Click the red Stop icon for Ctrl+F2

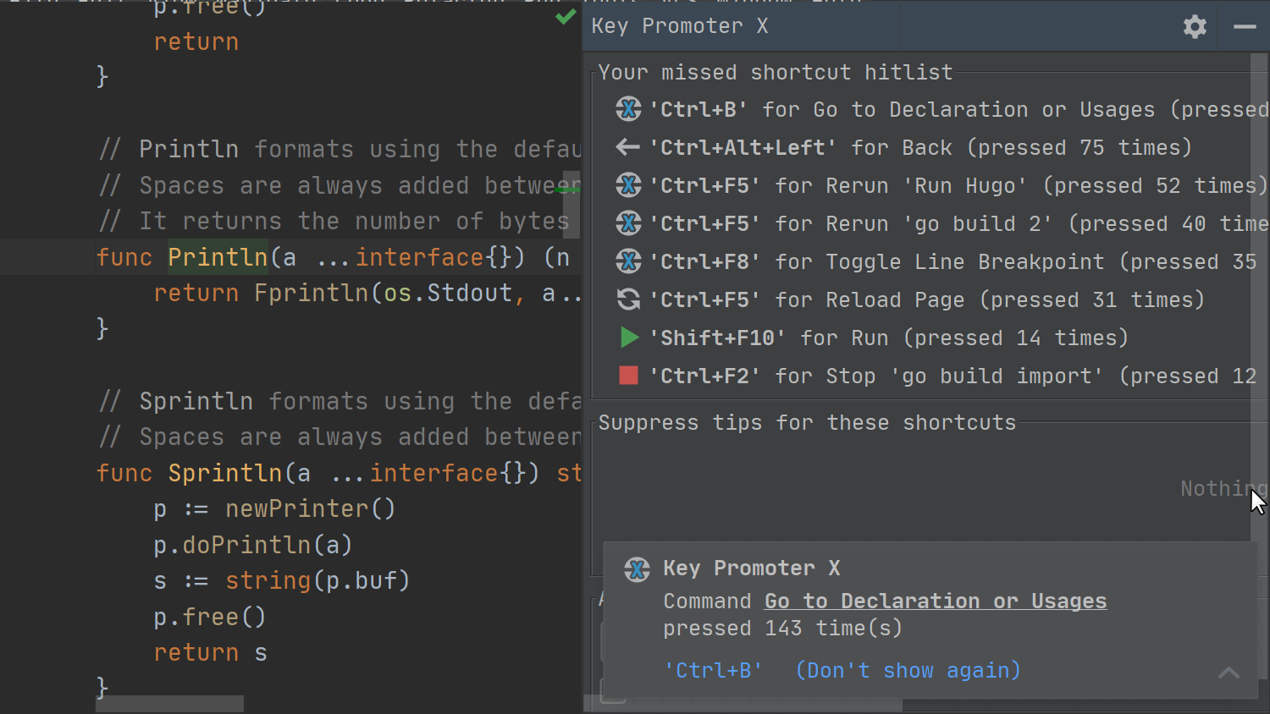pos(628,376)
